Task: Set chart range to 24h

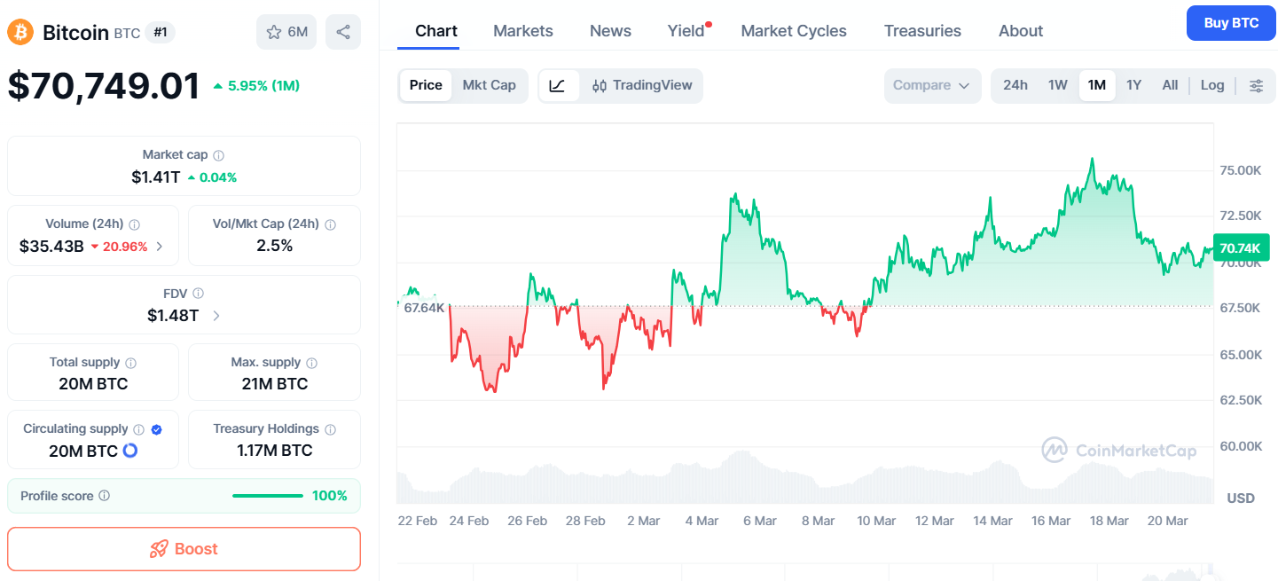Action: point(1015,85)
